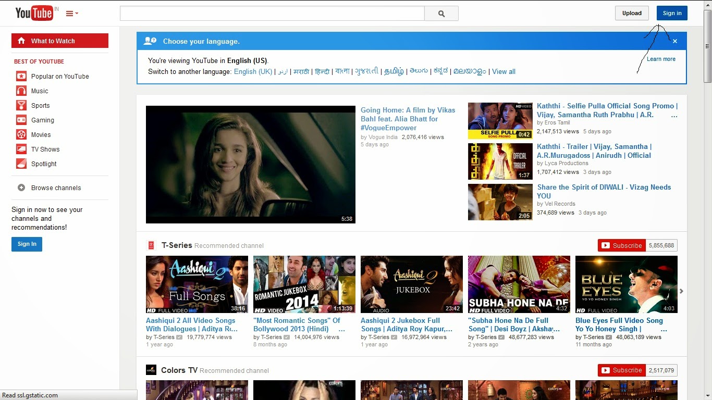
Task: Click the Movies film reel icon
Action: pyautogui.click(x=21, y=134)
